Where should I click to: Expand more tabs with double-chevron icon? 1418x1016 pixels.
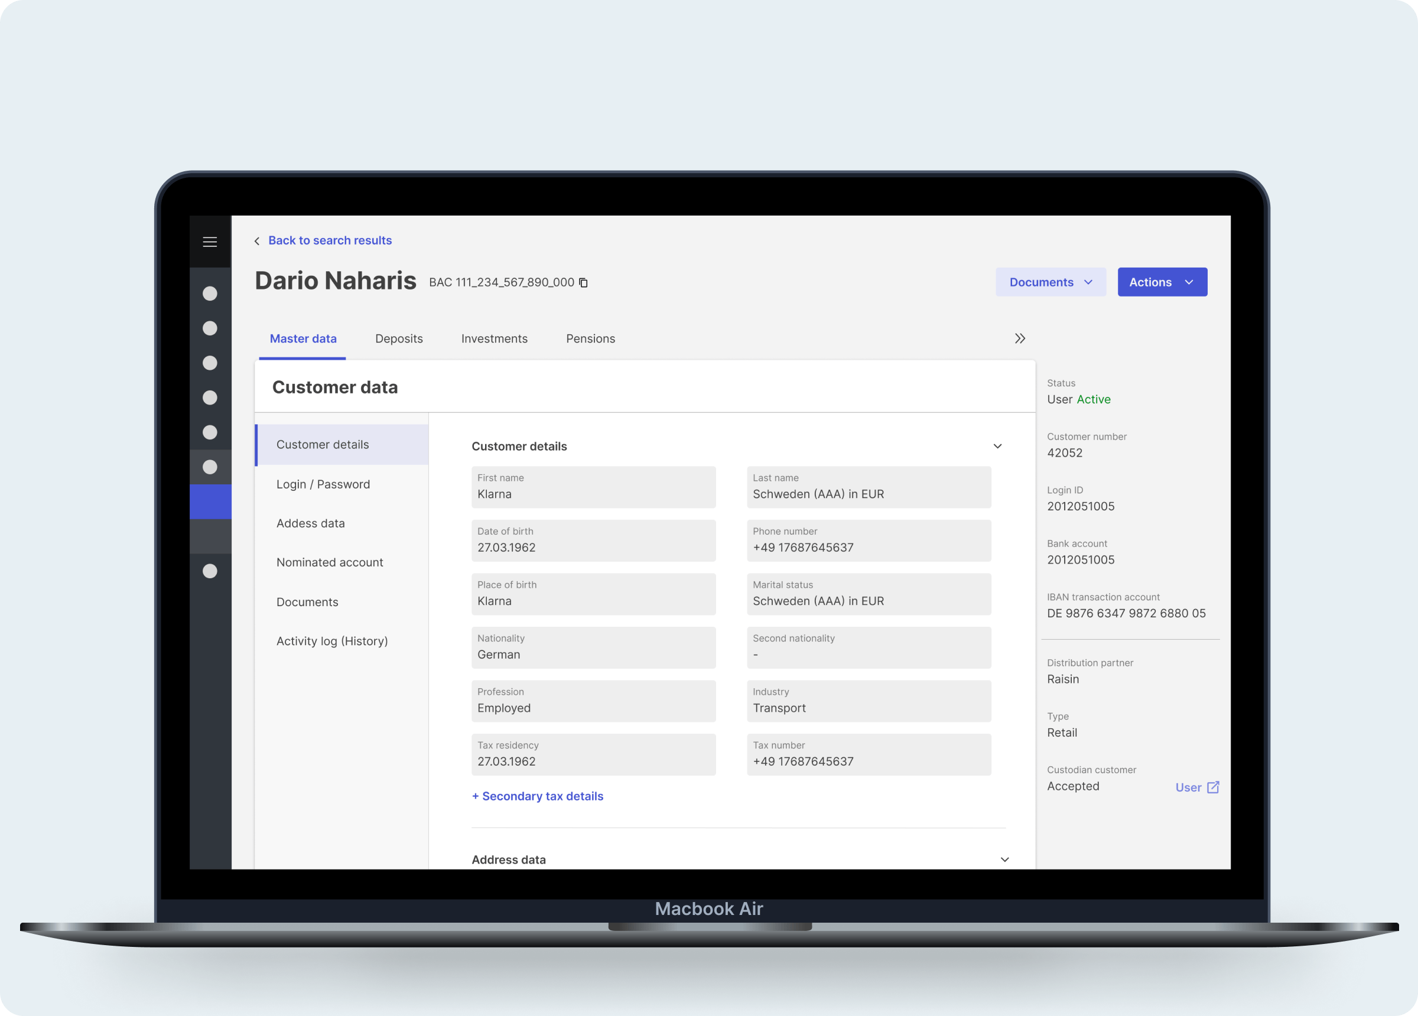1020,338
